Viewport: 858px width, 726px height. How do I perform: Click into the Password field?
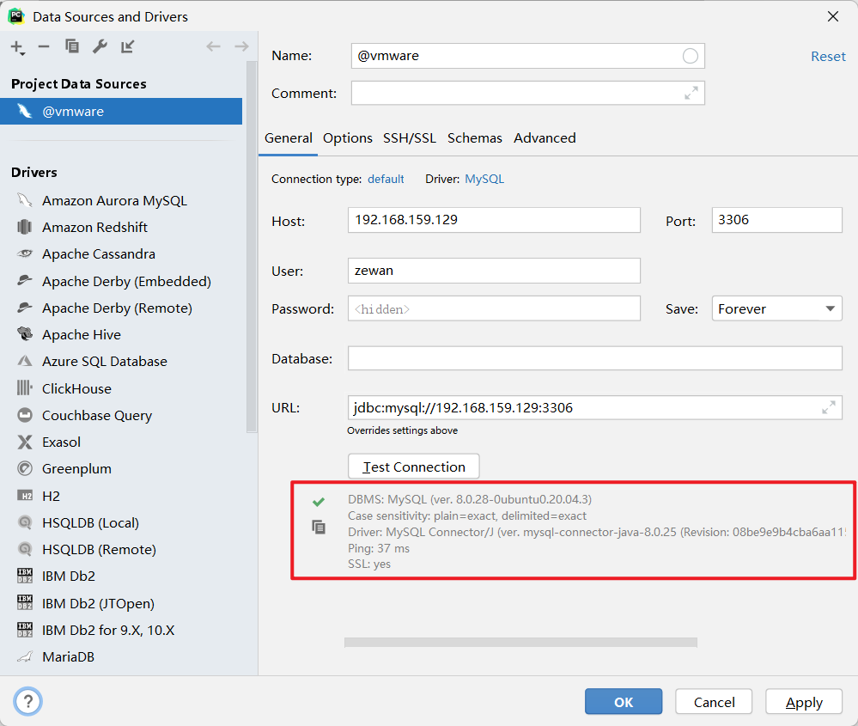pyautogui.click(x=494, y=308)
